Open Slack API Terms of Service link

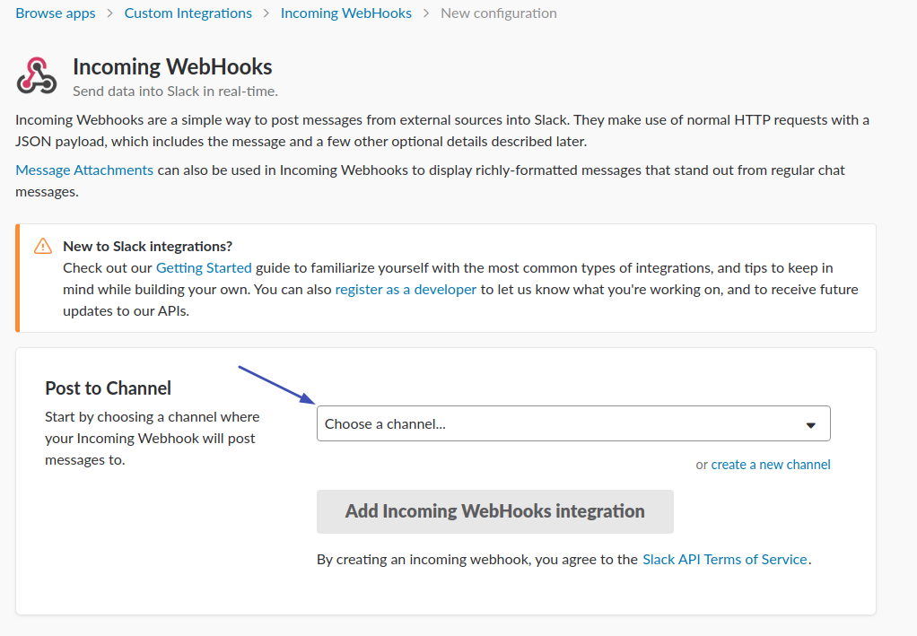725,559
